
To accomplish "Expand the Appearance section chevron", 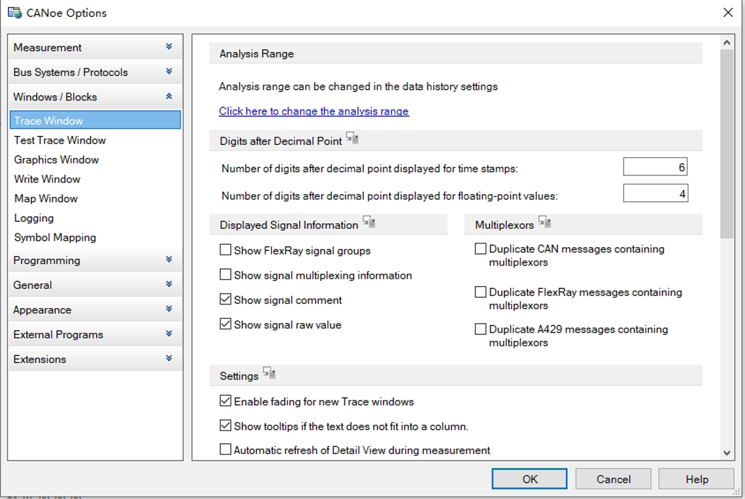I will pos(169,309).
